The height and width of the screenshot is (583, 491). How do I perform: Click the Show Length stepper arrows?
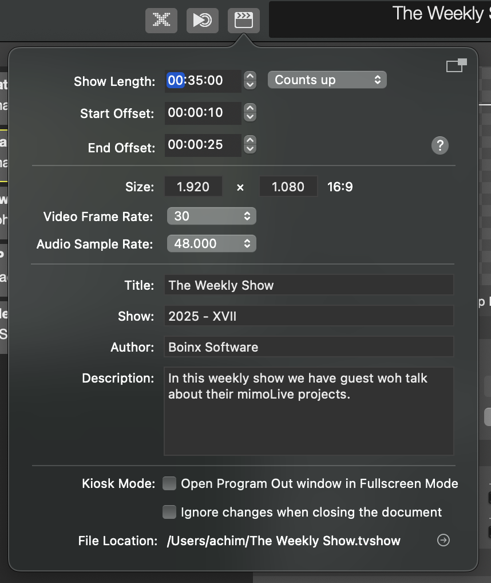point(250,80)
